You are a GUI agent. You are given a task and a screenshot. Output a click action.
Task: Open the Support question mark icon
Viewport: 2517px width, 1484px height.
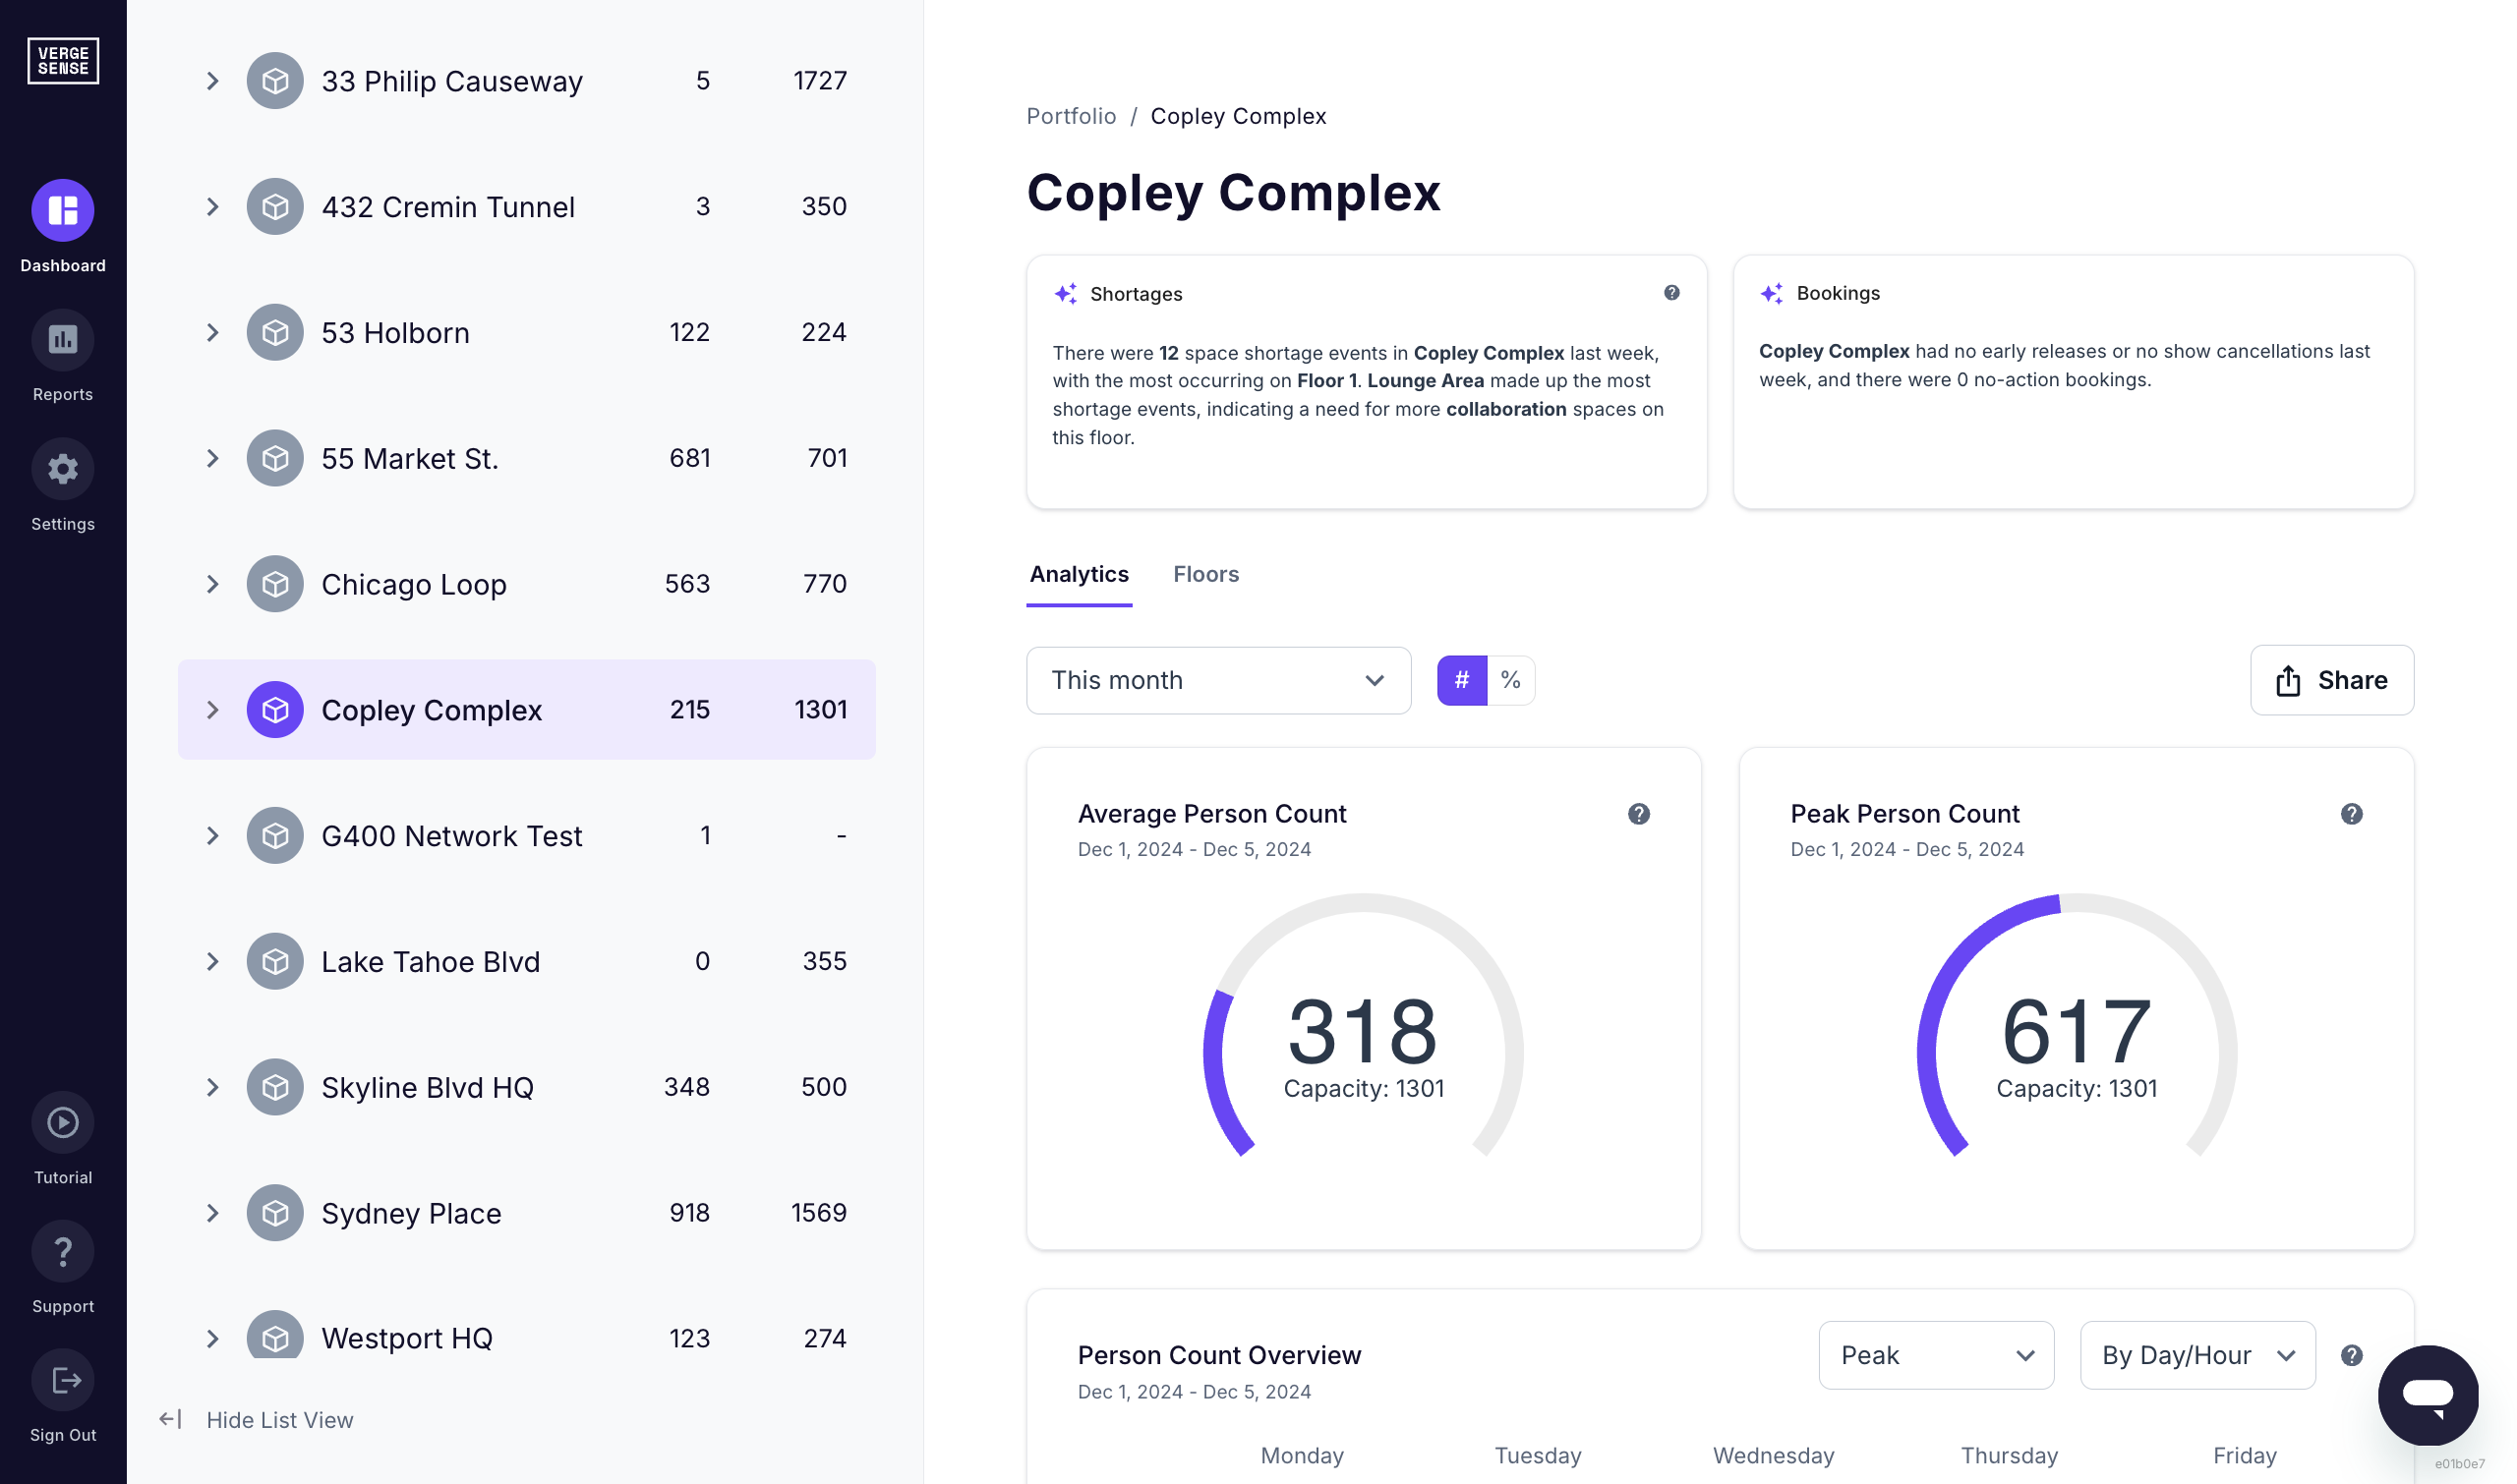tap(63, 1251)
